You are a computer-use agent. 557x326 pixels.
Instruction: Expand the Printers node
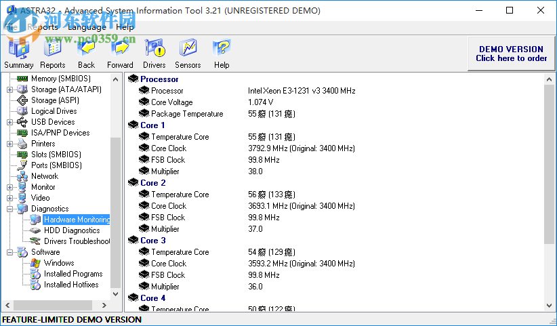coord(9,144)
